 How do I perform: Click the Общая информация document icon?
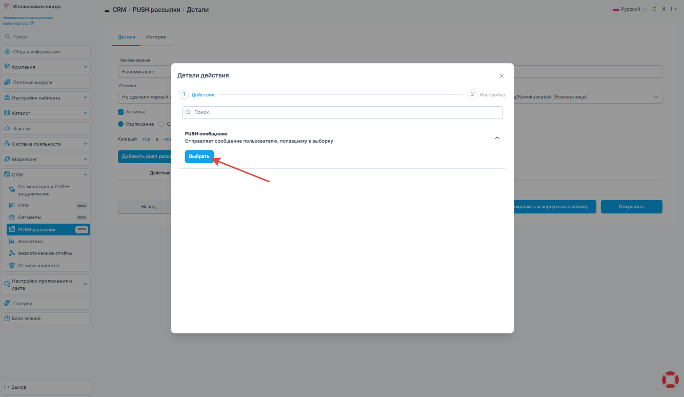(8, 51)
